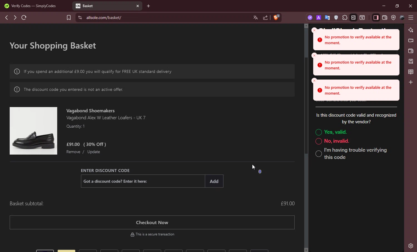Image resolution: width=417 pixels, height=252 pixels.
Task: Switch to Verify Codes — SimplyCodes tab
Action: pyautogui.click(x=33, y=6)
